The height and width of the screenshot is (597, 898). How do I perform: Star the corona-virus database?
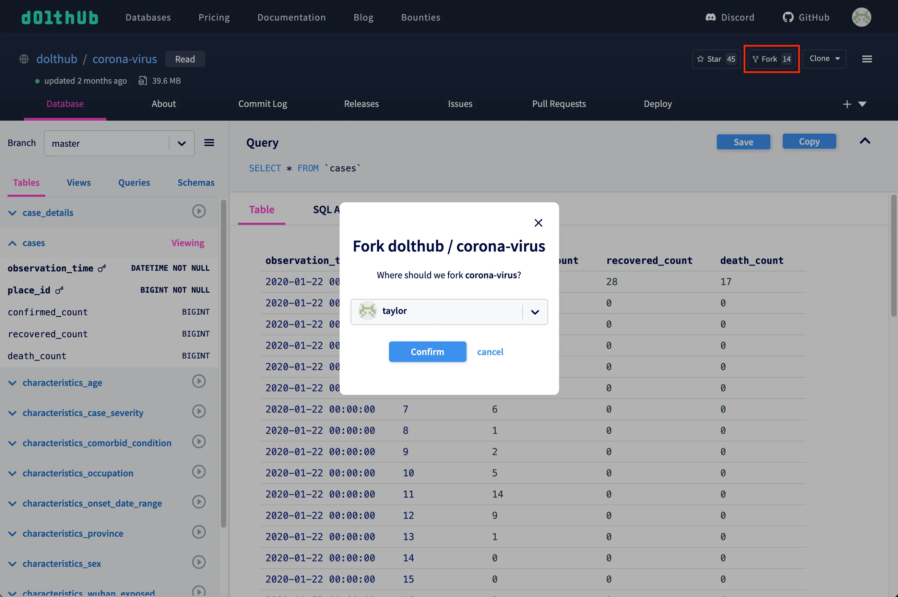[x=716, y=59]
